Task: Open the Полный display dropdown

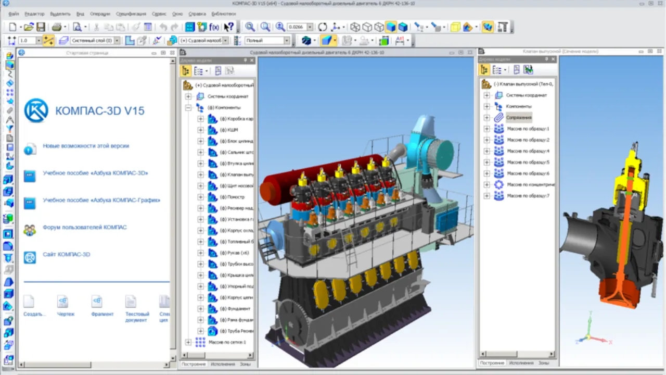Action: tap(287, 40)
